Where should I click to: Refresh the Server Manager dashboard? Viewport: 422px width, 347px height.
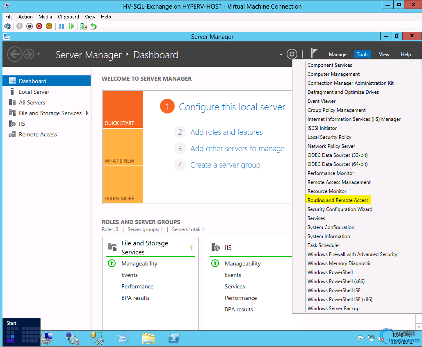point(292,54)
